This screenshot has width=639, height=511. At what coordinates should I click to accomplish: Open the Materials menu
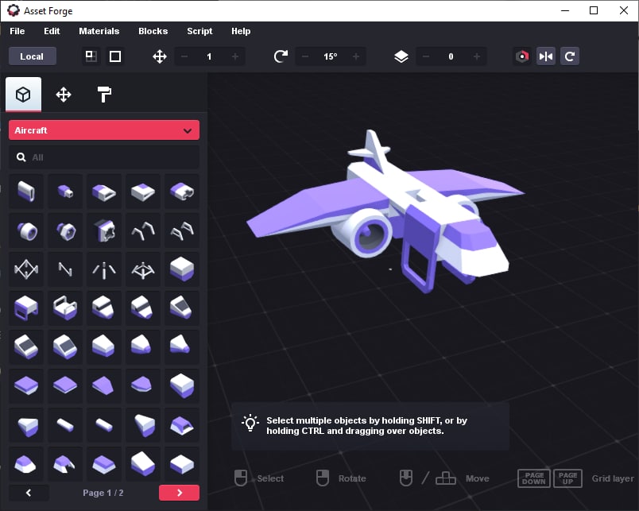pos(99,31)
